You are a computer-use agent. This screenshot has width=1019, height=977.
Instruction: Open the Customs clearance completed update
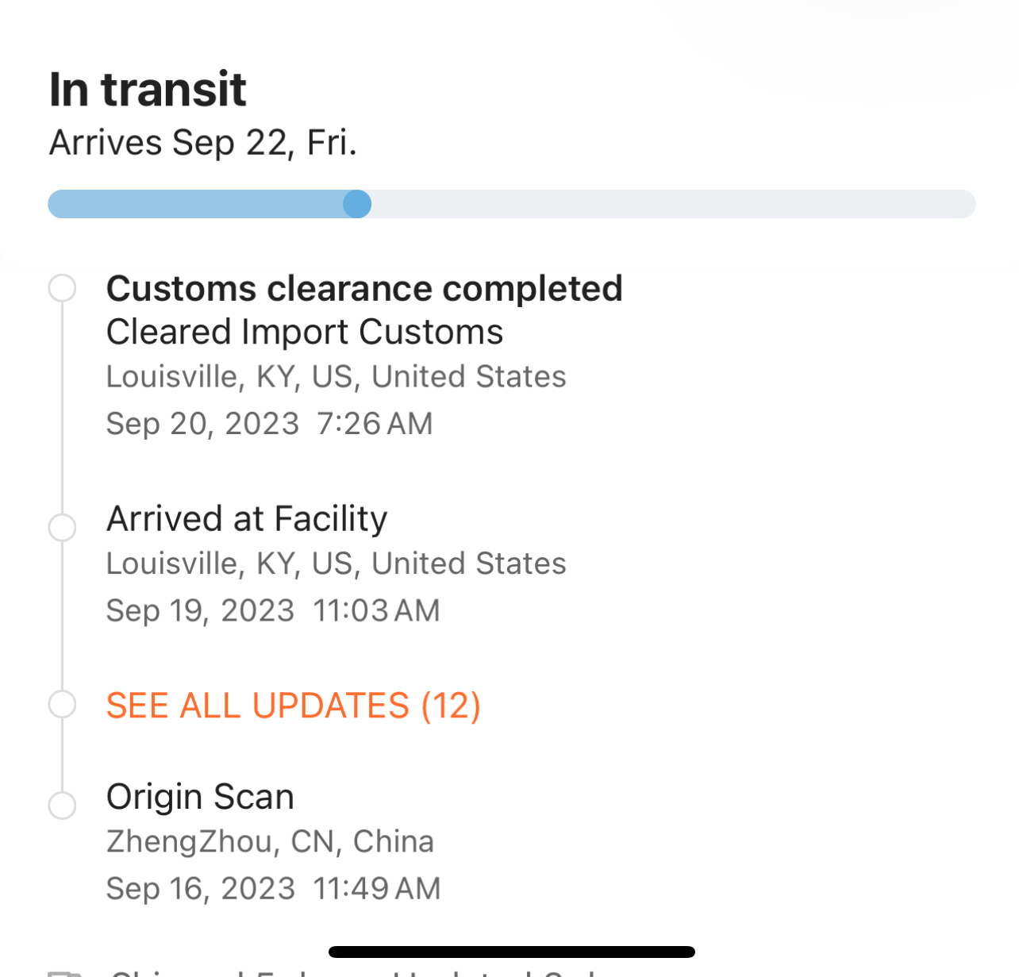tap(364, 288)
